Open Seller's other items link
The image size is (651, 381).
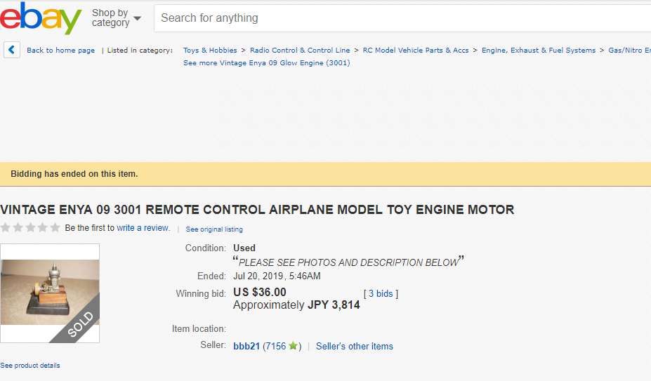point(355,346)
